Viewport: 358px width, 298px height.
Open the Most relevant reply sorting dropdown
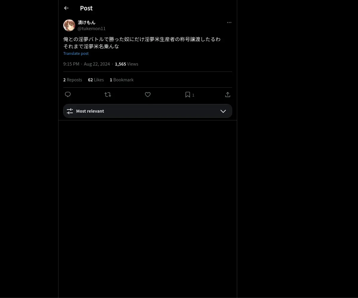pyautogui.click(x=148, y=111)
